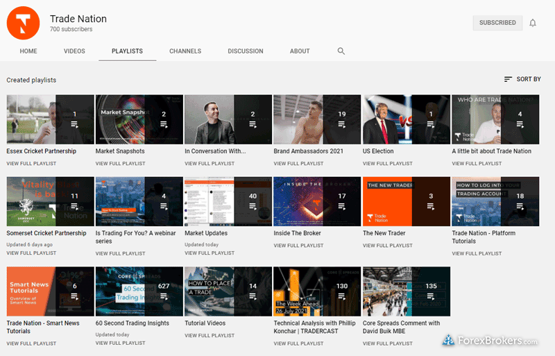The height and width of the screenshot is (356, 555).
Task: Click playlist icon on Inside The Broker thumbnail
Action: (x=341, y=206)
